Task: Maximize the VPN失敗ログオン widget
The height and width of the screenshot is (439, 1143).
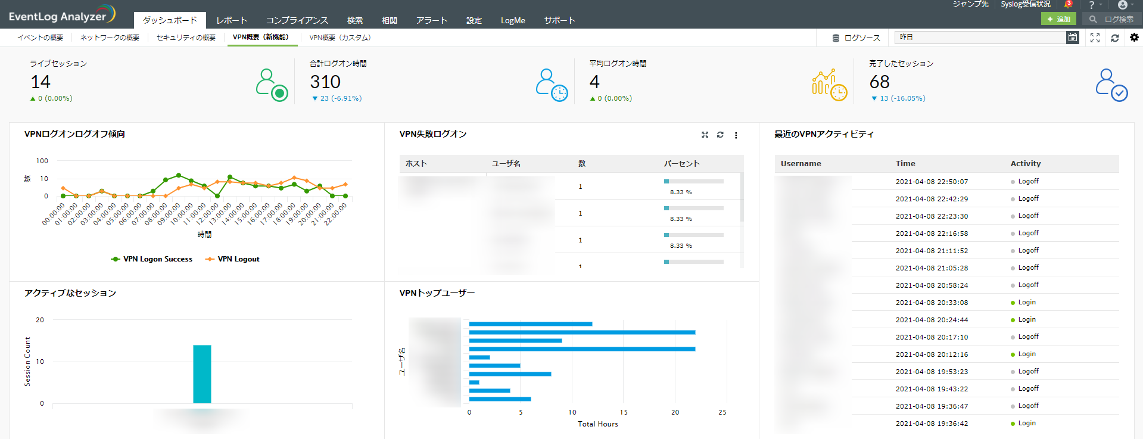Action: click(705, 135)
